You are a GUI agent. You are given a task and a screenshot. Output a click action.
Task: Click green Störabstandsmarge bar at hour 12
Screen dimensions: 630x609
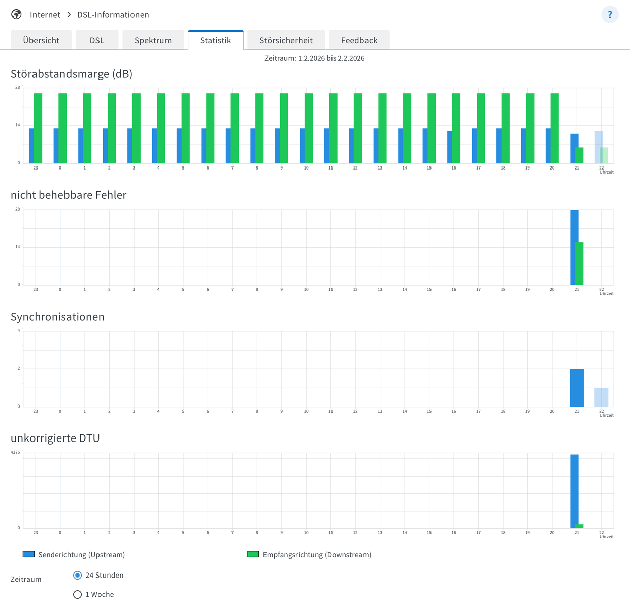click(x=358, y=128)
